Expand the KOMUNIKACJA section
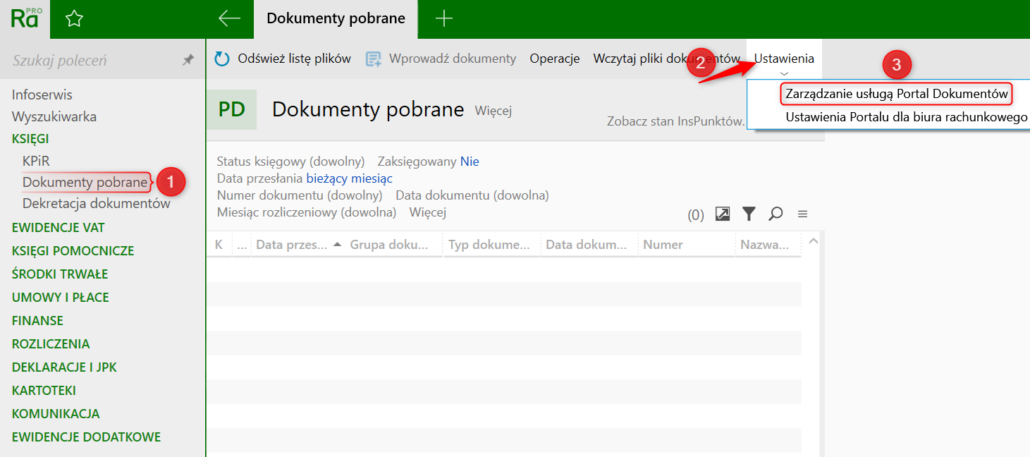 pyautogui.click(x=56, y=414)
